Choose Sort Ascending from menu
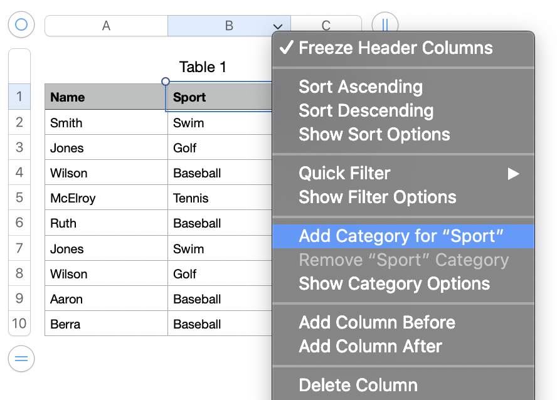557x400 pixels. [x=361, y=87]
